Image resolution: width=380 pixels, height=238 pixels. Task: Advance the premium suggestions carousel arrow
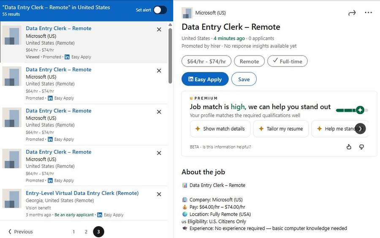pos(360,128)
